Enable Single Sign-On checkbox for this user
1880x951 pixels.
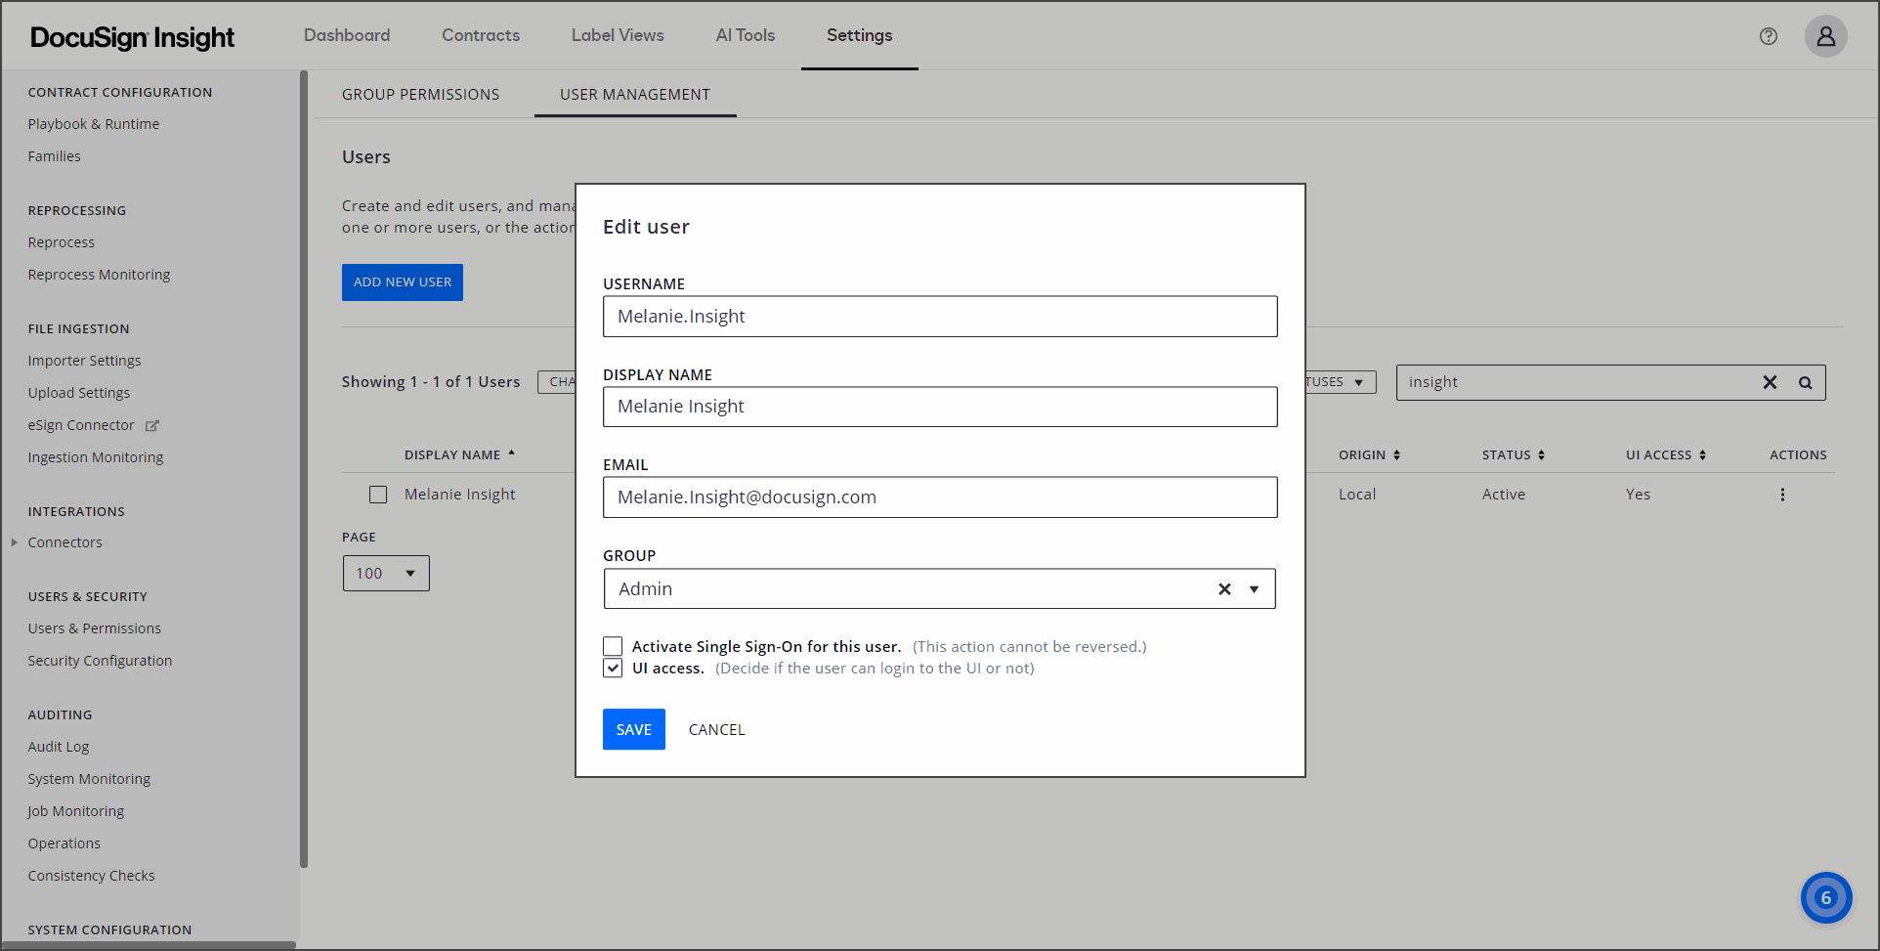click(x=613, y=646)
